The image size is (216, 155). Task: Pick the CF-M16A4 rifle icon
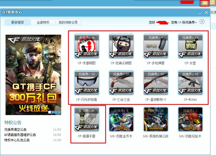click(190, 83)
